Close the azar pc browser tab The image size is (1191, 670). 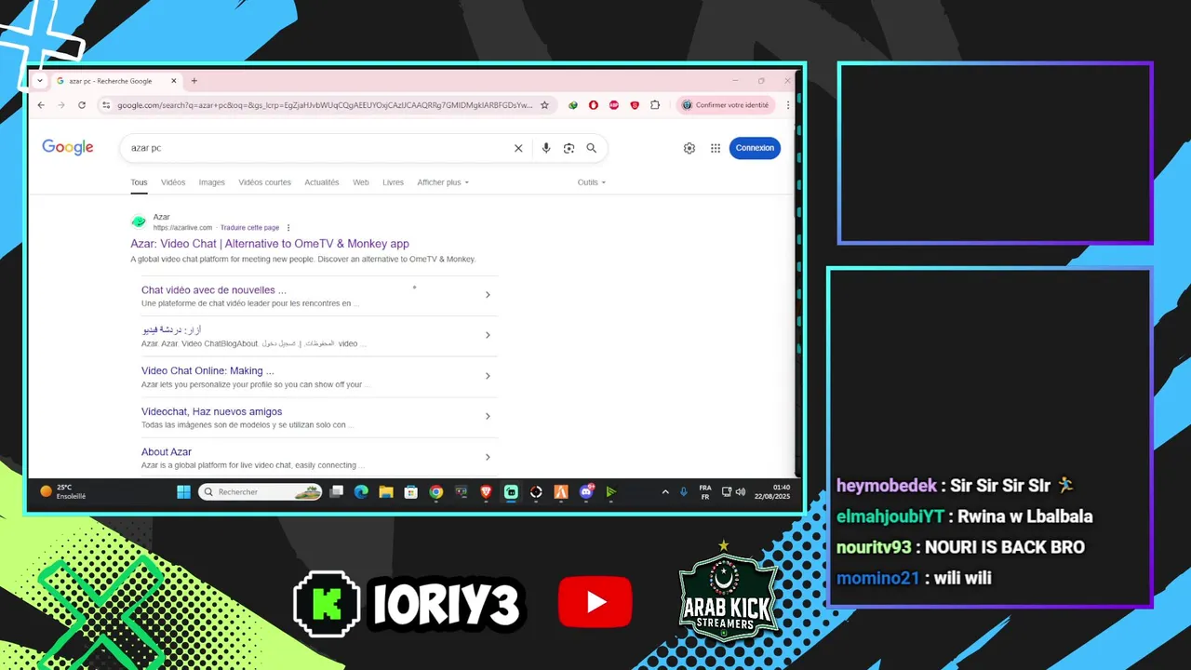pyautogui.click(x=173, y=81)
